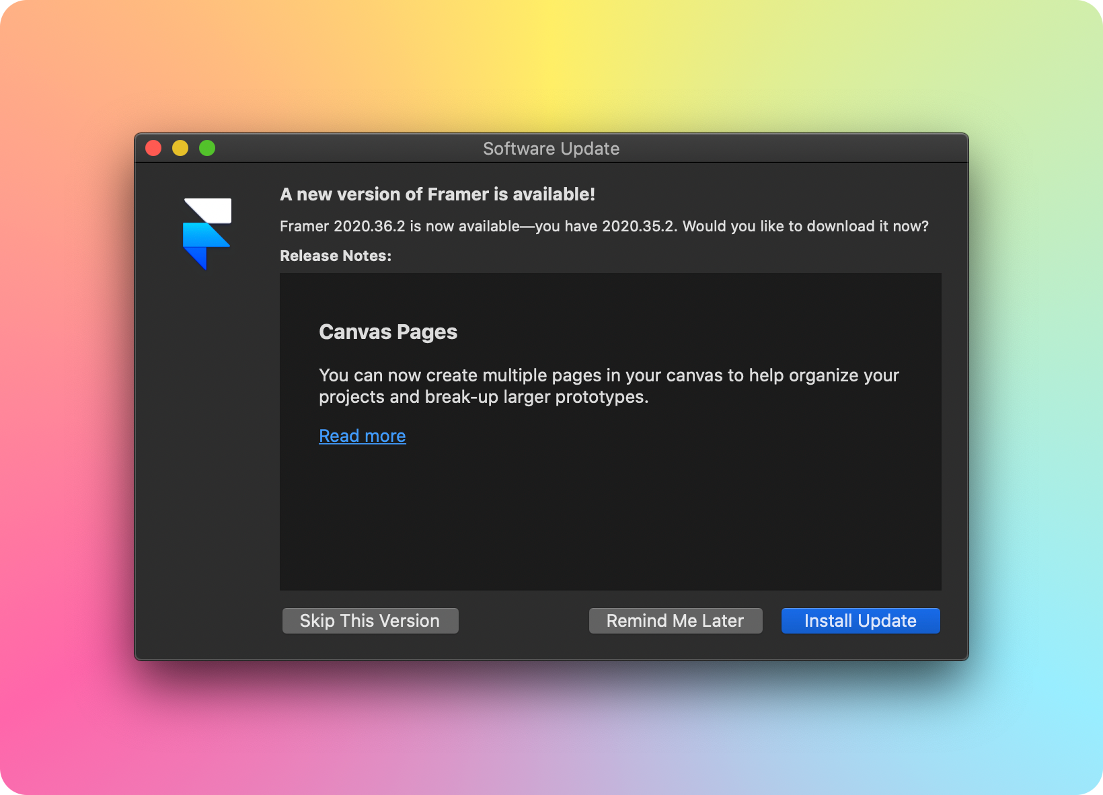Click the 'Release Notes:' label
This screenshot has width=1103, height=795.
[x=336, y=256]
